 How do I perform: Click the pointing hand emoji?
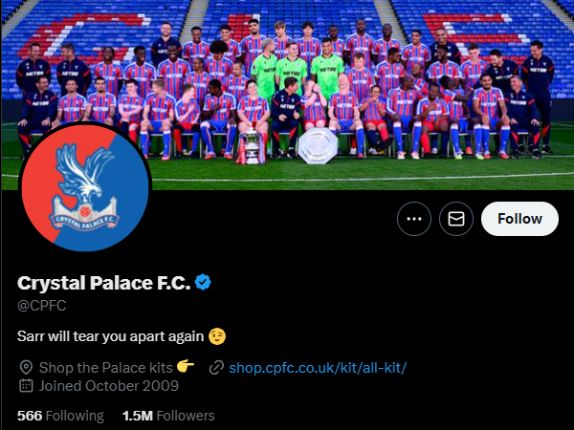pos(186,367)
